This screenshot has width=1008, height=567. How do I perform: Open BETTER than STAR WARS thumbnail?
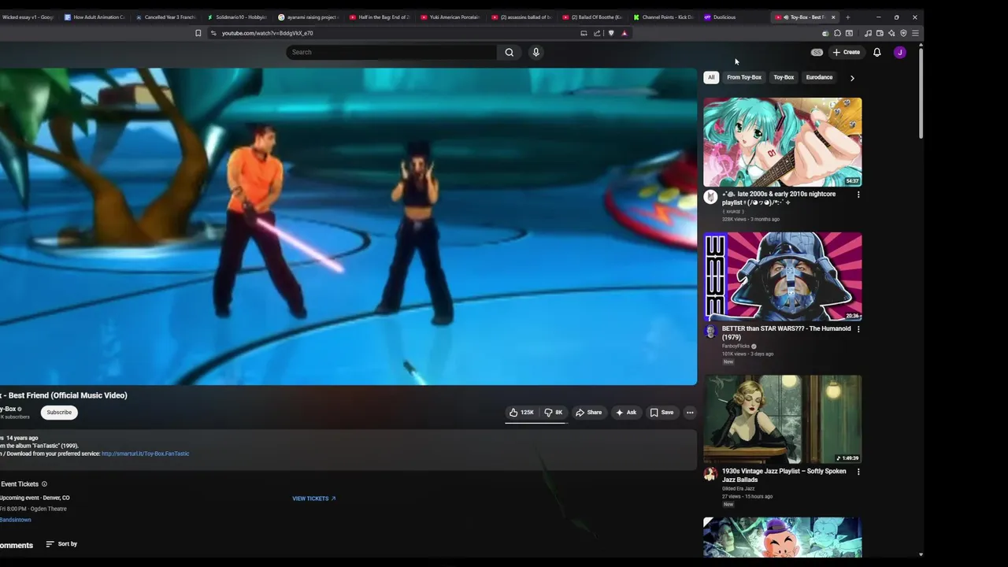(782, 276)
